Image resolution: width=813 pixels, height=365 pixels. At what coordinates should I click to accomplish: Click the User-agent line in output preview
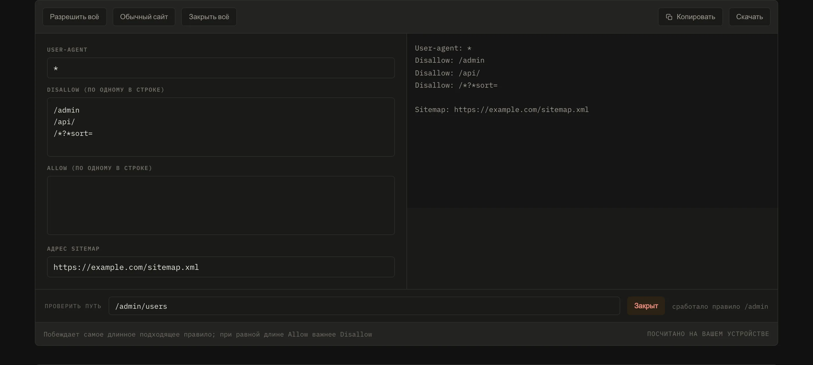(x=443, y=48)
